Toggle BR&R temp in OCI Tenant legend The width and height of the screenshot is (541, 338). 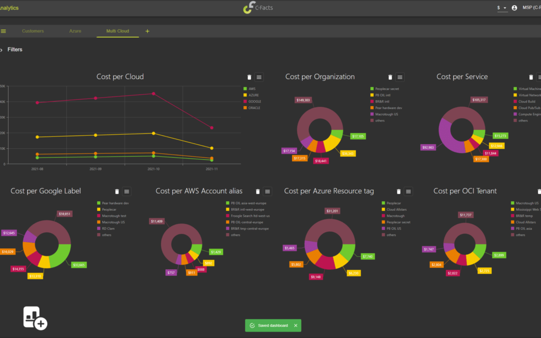[x=521, y=216]
